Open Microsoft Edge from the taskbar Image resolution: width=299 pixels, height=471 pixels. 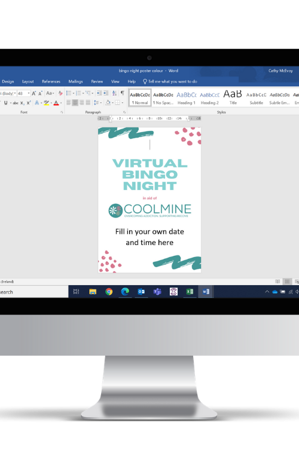point(125,291)
